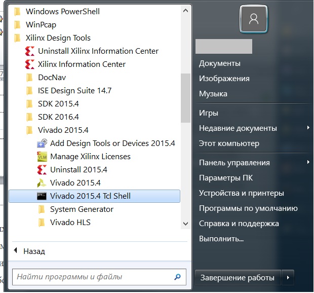Image resolution: width=314 pixels, height=293 pixels.
Task: Open Панель управления from the right pane
Action: [x=234, y=163]
